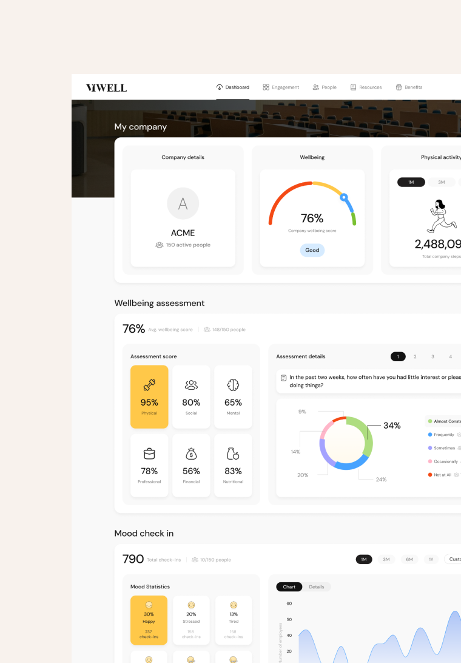Click the briefcase icon on Professional card
The image size is (461, 663).
pyautogui.click(x=149, y=454)
